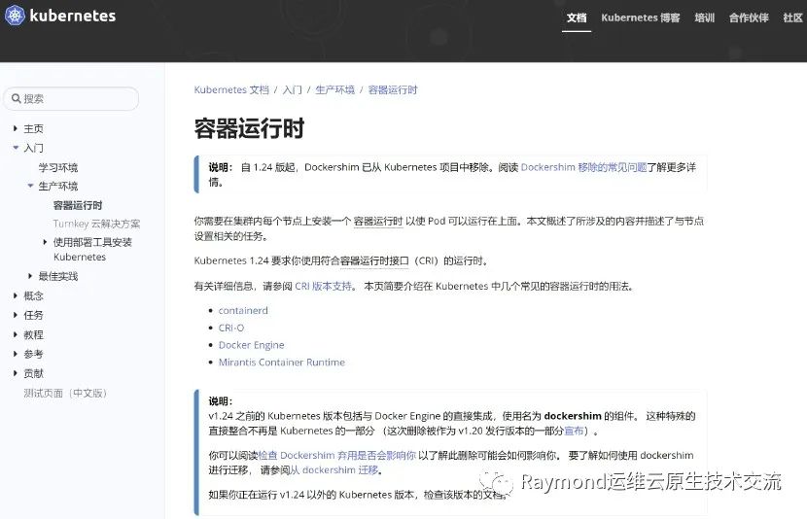Click the Kubernetes wheel logo icon

[x=15, y=16]
